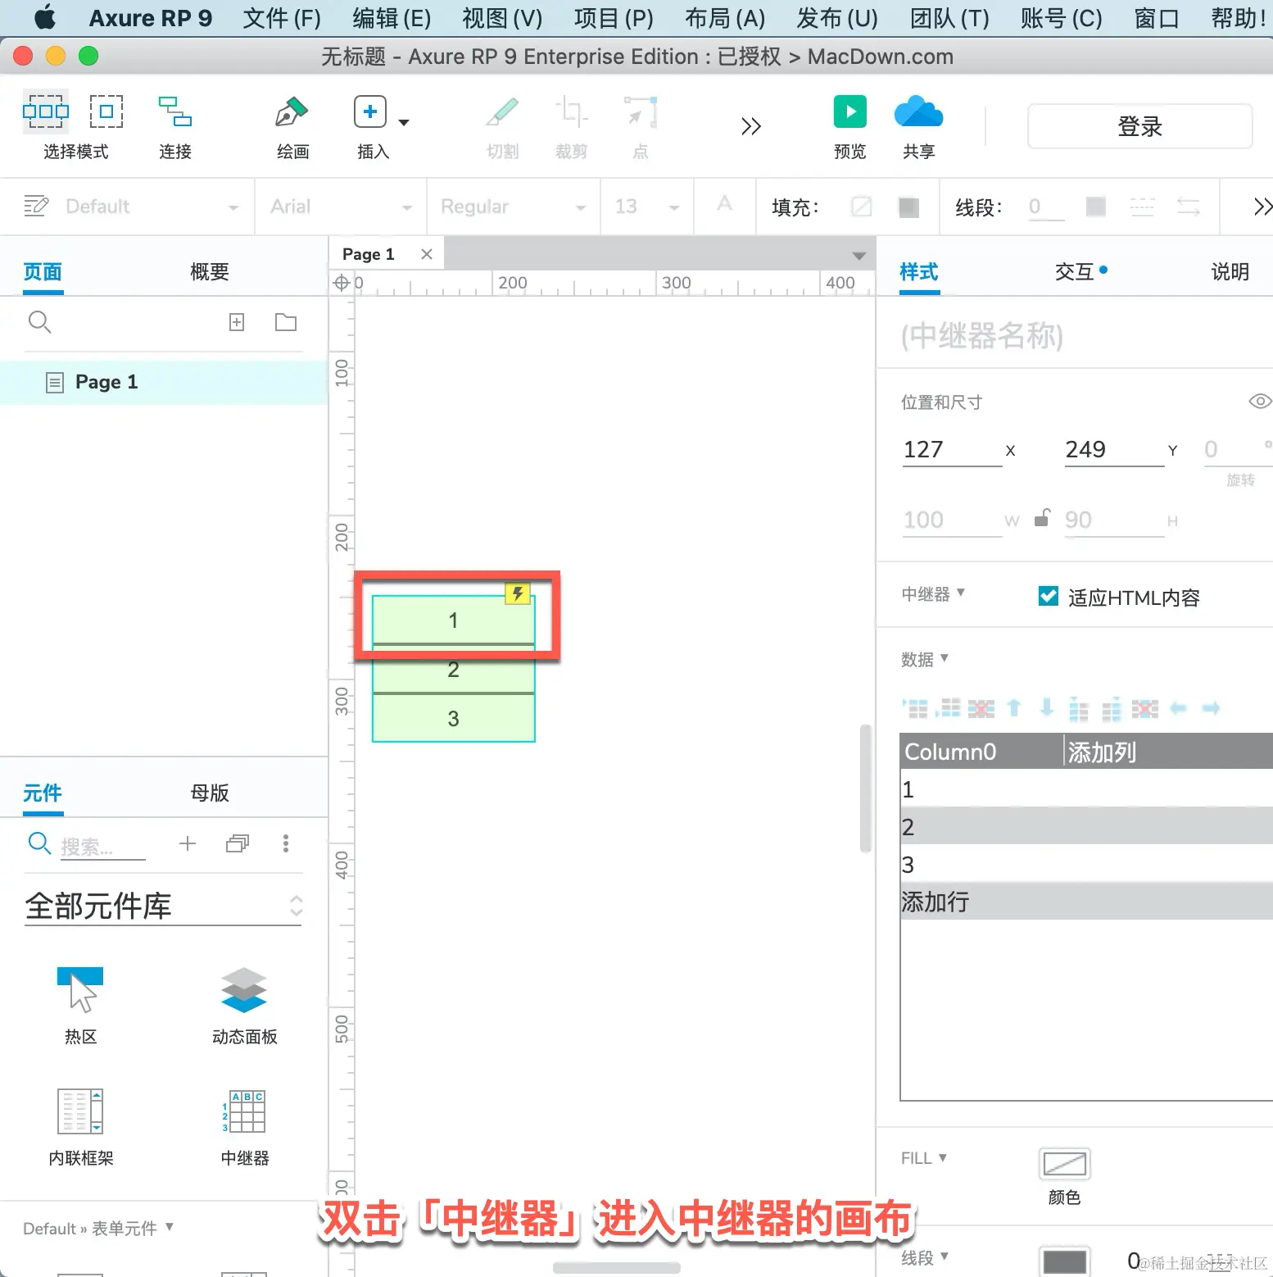The image size is (1273, 1277).
Task: Click the line width field in the style bar
Action: [1046, 207]
